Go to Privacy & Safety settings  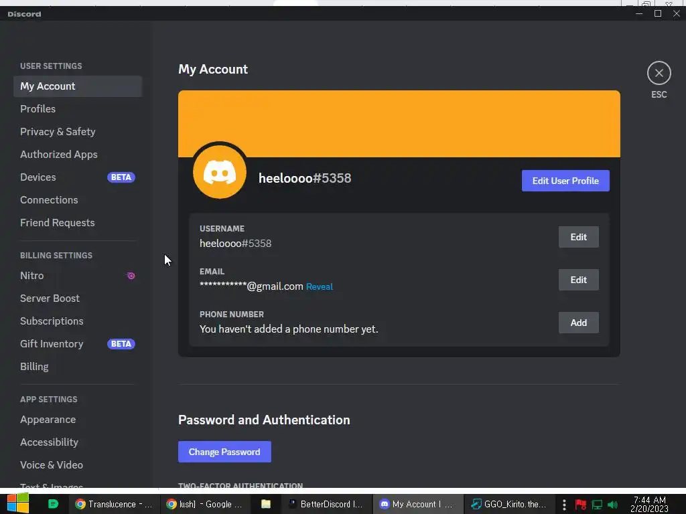(x=78, y=132)
